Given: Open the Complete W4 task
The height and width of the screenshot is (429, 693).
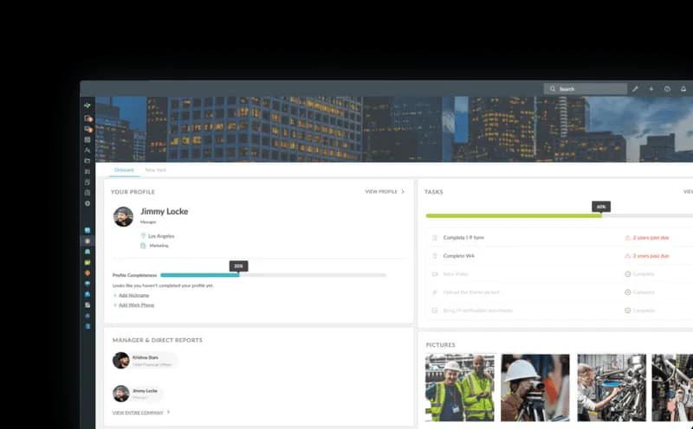Looking at the screenshot, I should click(x=458, y=255).
